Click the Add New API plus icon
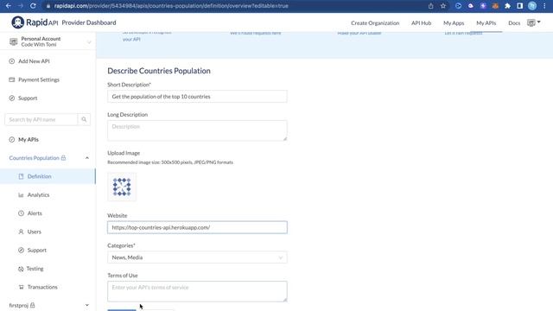Viewport: 553px width, 311px height. coord(11,61)
